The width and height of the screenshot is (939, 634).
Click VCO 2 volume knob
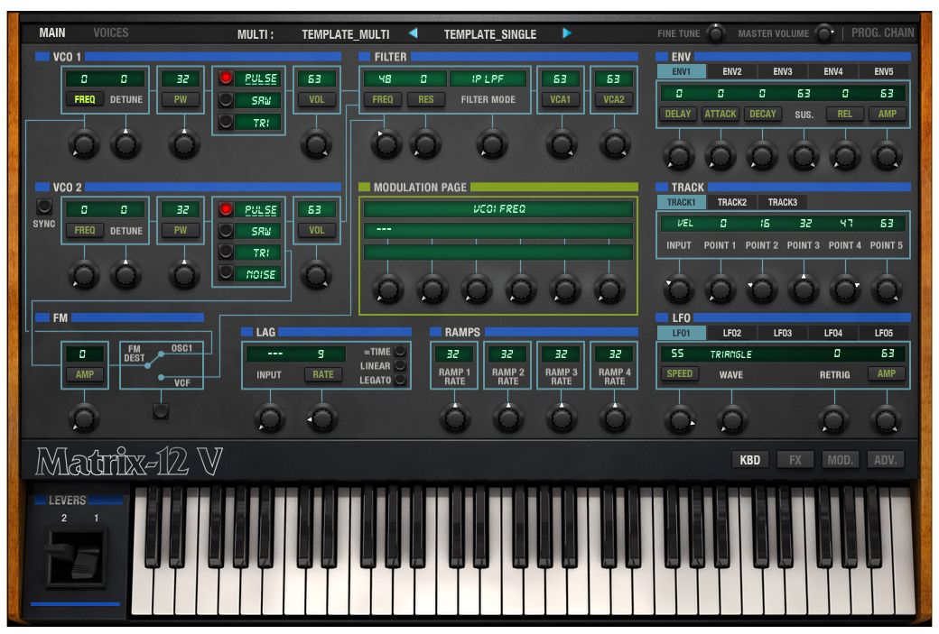pyautogui.click(x=316, y=275)
